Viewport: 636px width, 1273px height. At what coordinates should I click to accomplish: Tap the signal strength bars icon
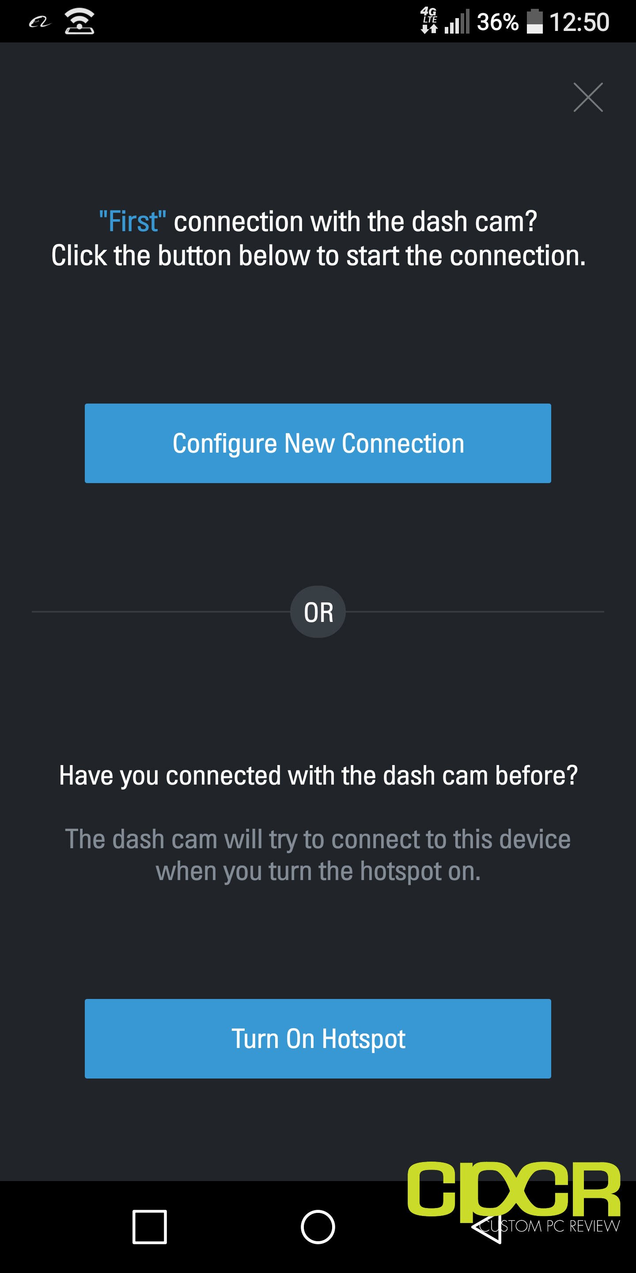point(457,22)
